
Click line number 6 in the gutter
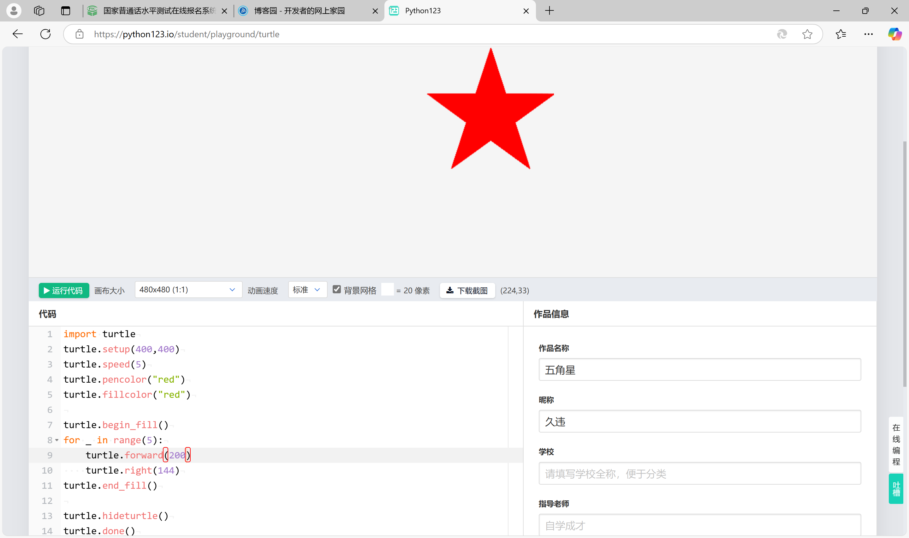coord(50,410)
